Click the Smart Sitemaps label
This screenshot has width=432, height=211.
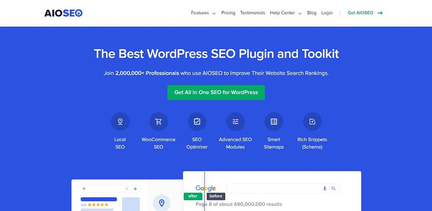[274, 143]
